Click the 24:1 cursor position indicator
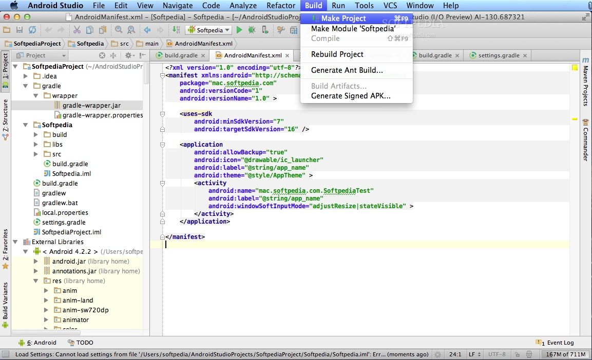The height and width of the screenshot is (360, 592). pos(455,354)
